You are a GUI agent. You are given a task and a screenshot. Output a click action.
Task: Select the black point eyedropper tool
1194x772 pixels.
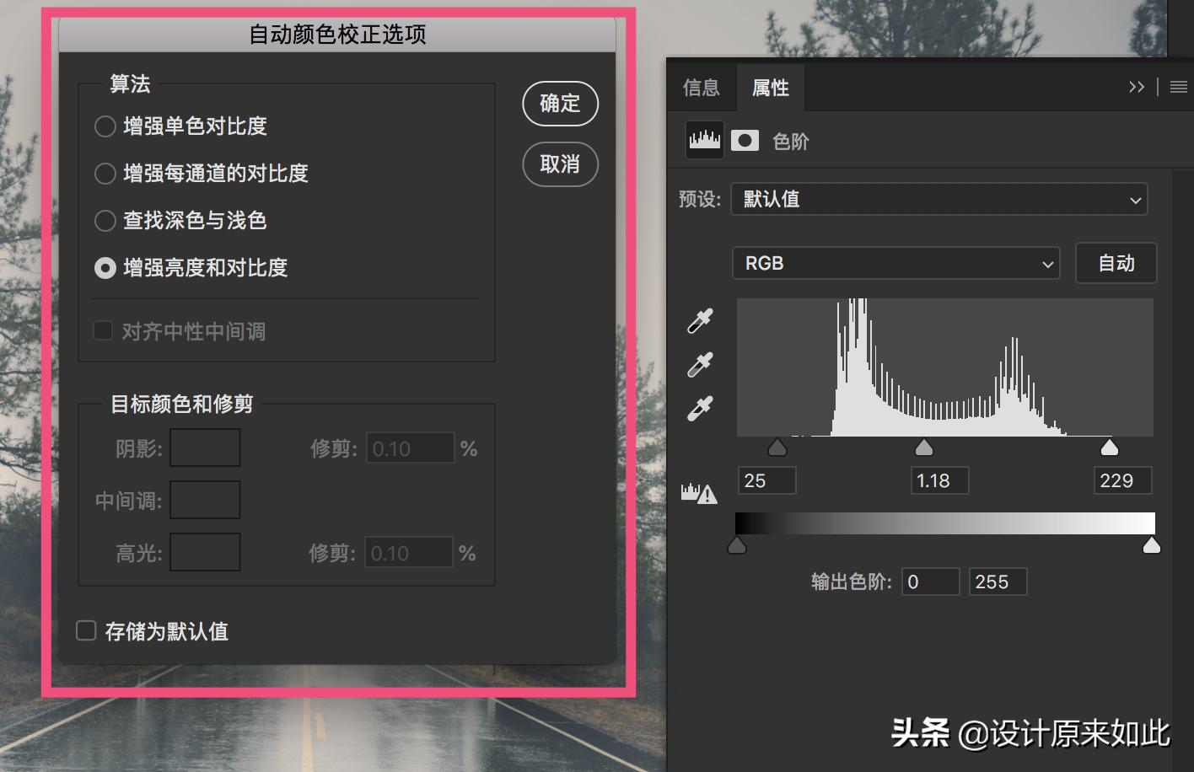(x=699, y=320)
